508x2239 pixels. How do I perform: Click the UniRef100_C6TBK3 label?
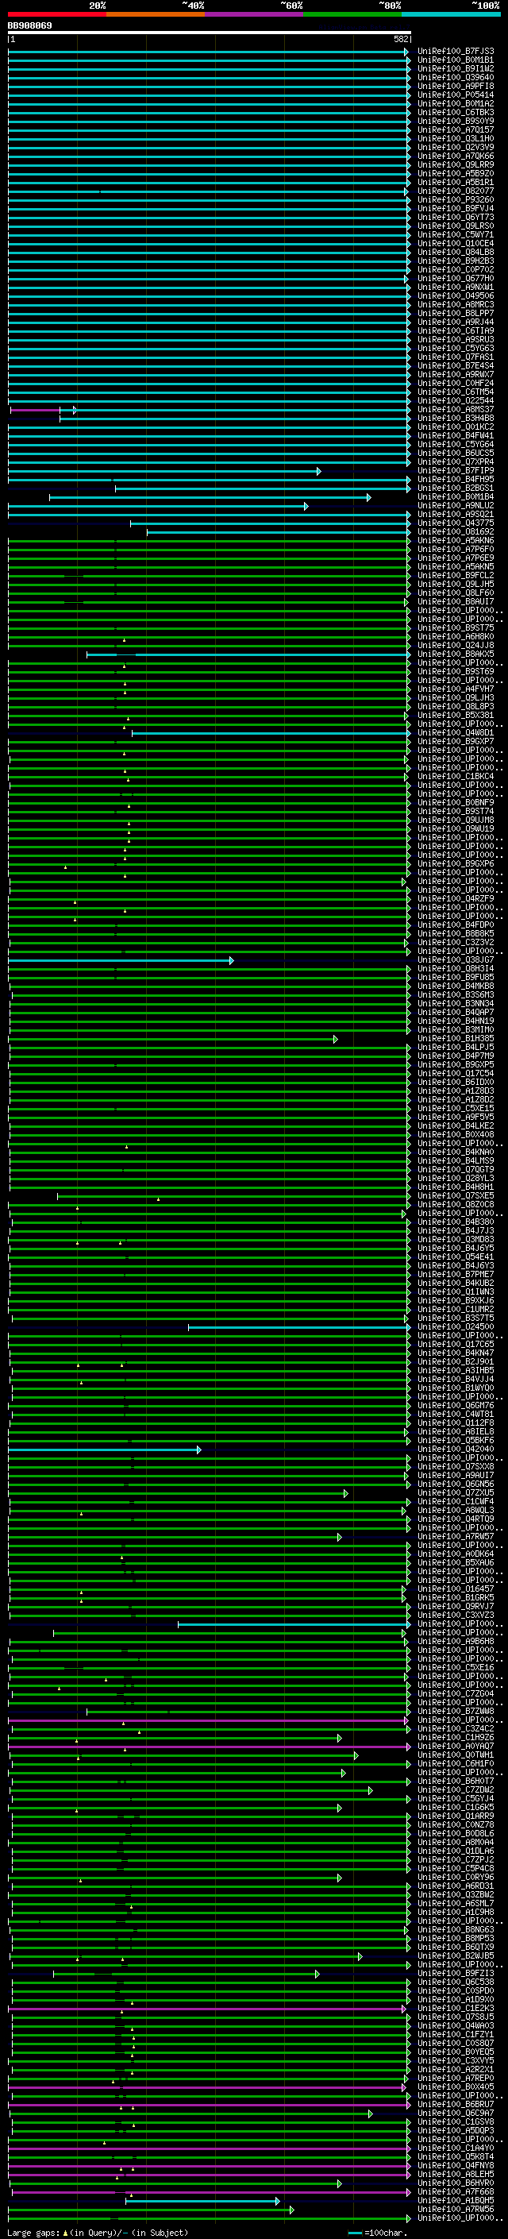(x=456, y=112)
